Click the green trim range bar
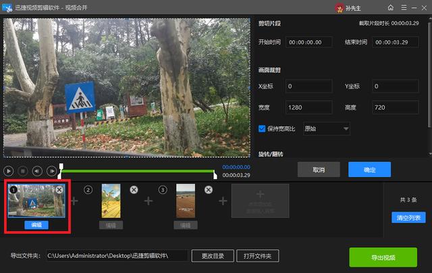Screen dimensions: 432x273 point(138,171)
